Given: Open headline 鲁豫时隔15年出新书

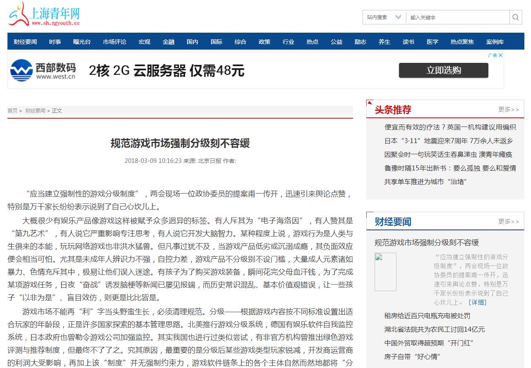Looking at the screenshot, I should (x=450, y=168).
